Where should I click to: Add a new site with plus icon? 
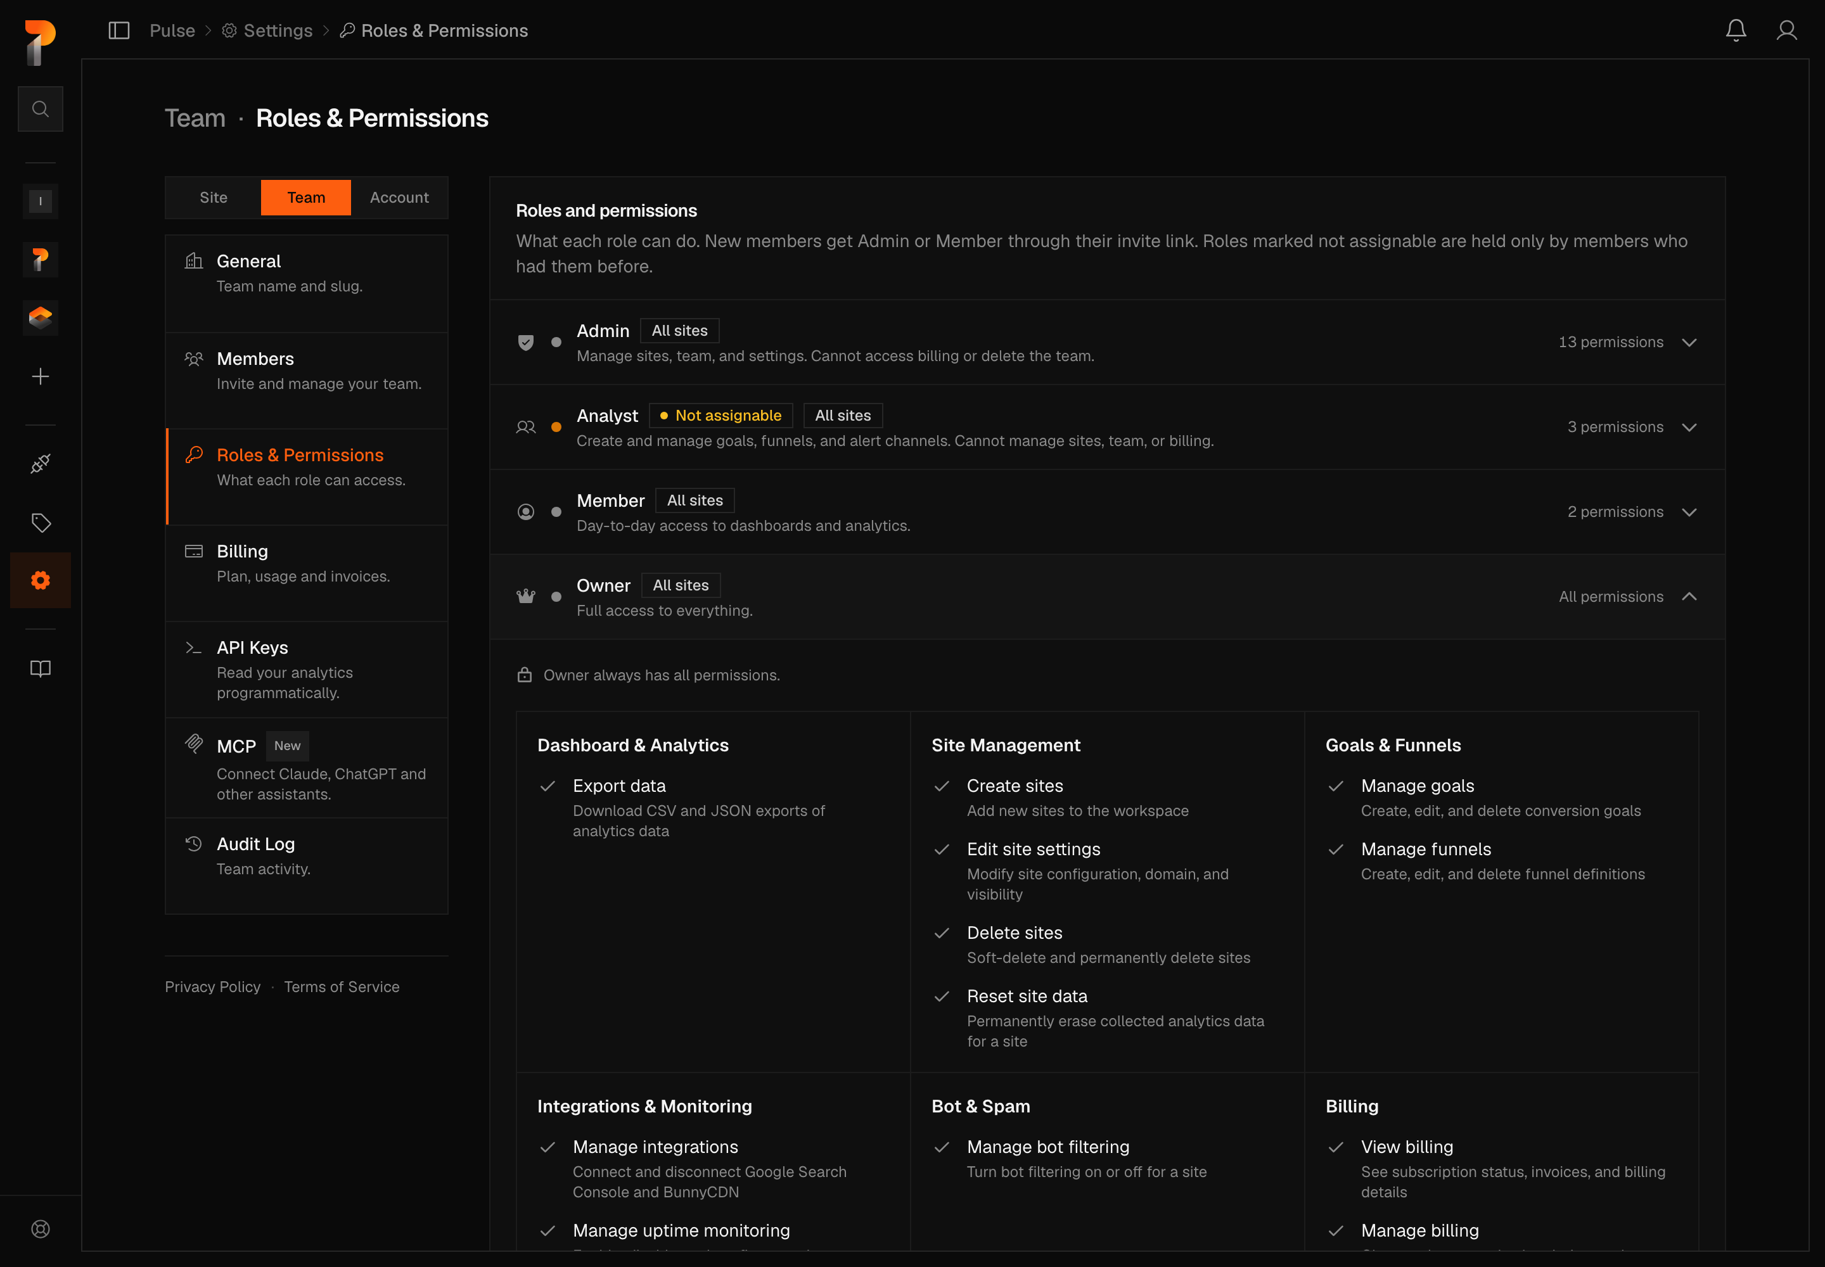(x=41, y=376)
